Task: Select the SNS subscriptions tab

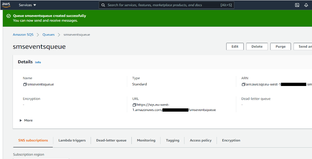Action: (x=33, y=140)
